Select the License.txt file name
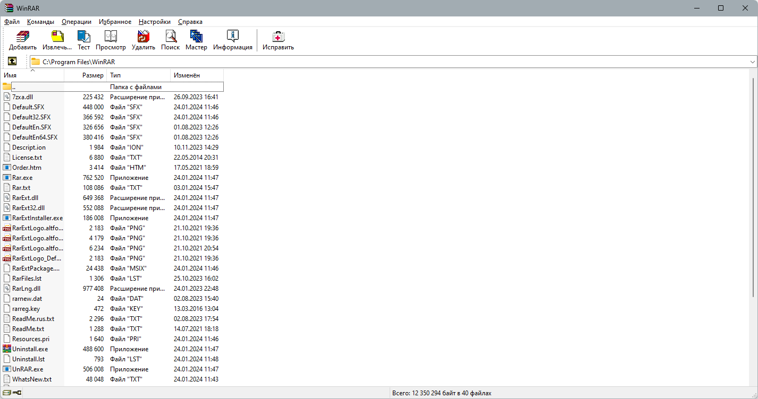758x399 pixels. point(27,158)
